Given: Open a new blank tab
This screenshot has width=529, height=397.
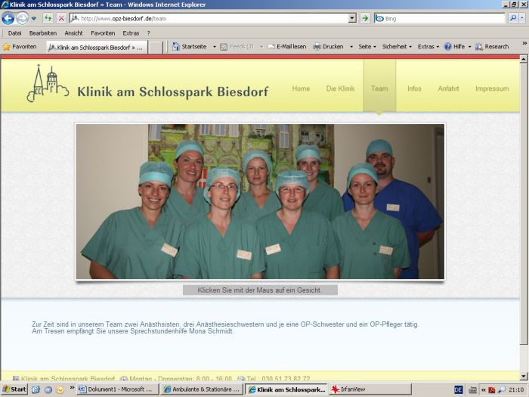Looking at the screenshot, I should pos(156,47).
